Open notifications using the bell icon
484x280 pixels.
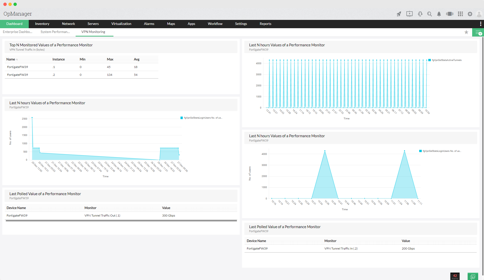click(439, 14)
